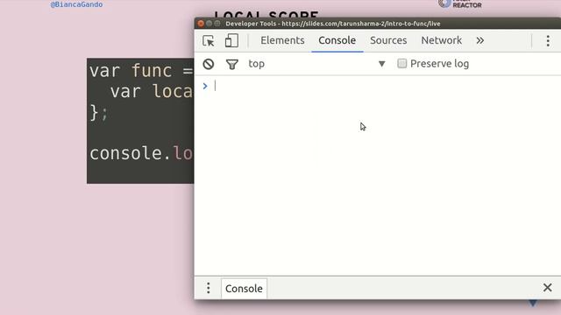The width and height of the screenshot is (561, 315).
Task: Close the Developer Tools window
Action: (201, 24)
